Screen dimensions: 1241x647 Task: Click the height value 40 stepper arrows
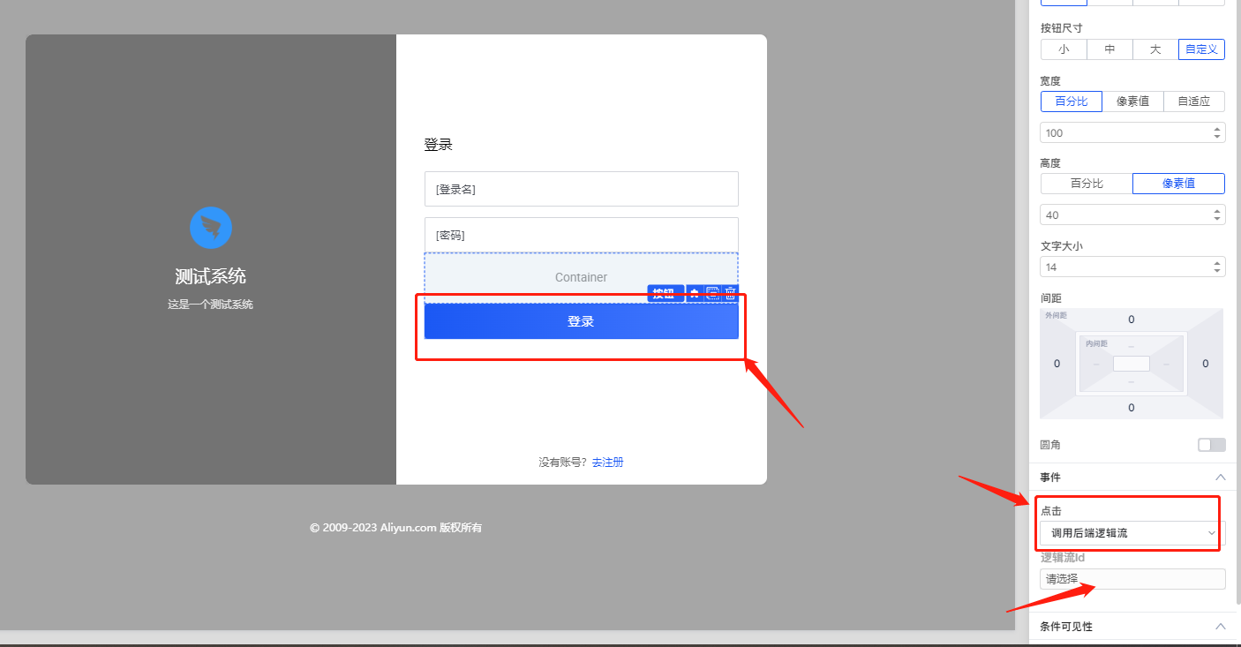(1217, 214)
